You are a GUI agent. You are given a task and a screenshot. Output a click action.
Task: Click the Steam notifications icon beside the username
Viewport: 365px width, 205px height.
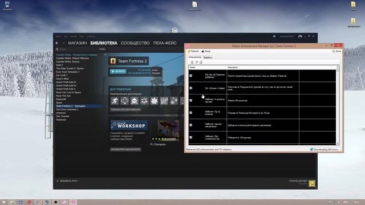pyautogui.click(x=274, y=36)
